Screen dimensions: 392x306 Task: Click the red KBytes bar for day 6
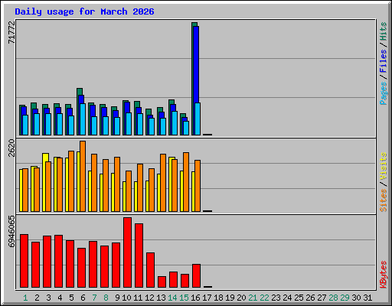pyautogui.click(x=82, y=268)
